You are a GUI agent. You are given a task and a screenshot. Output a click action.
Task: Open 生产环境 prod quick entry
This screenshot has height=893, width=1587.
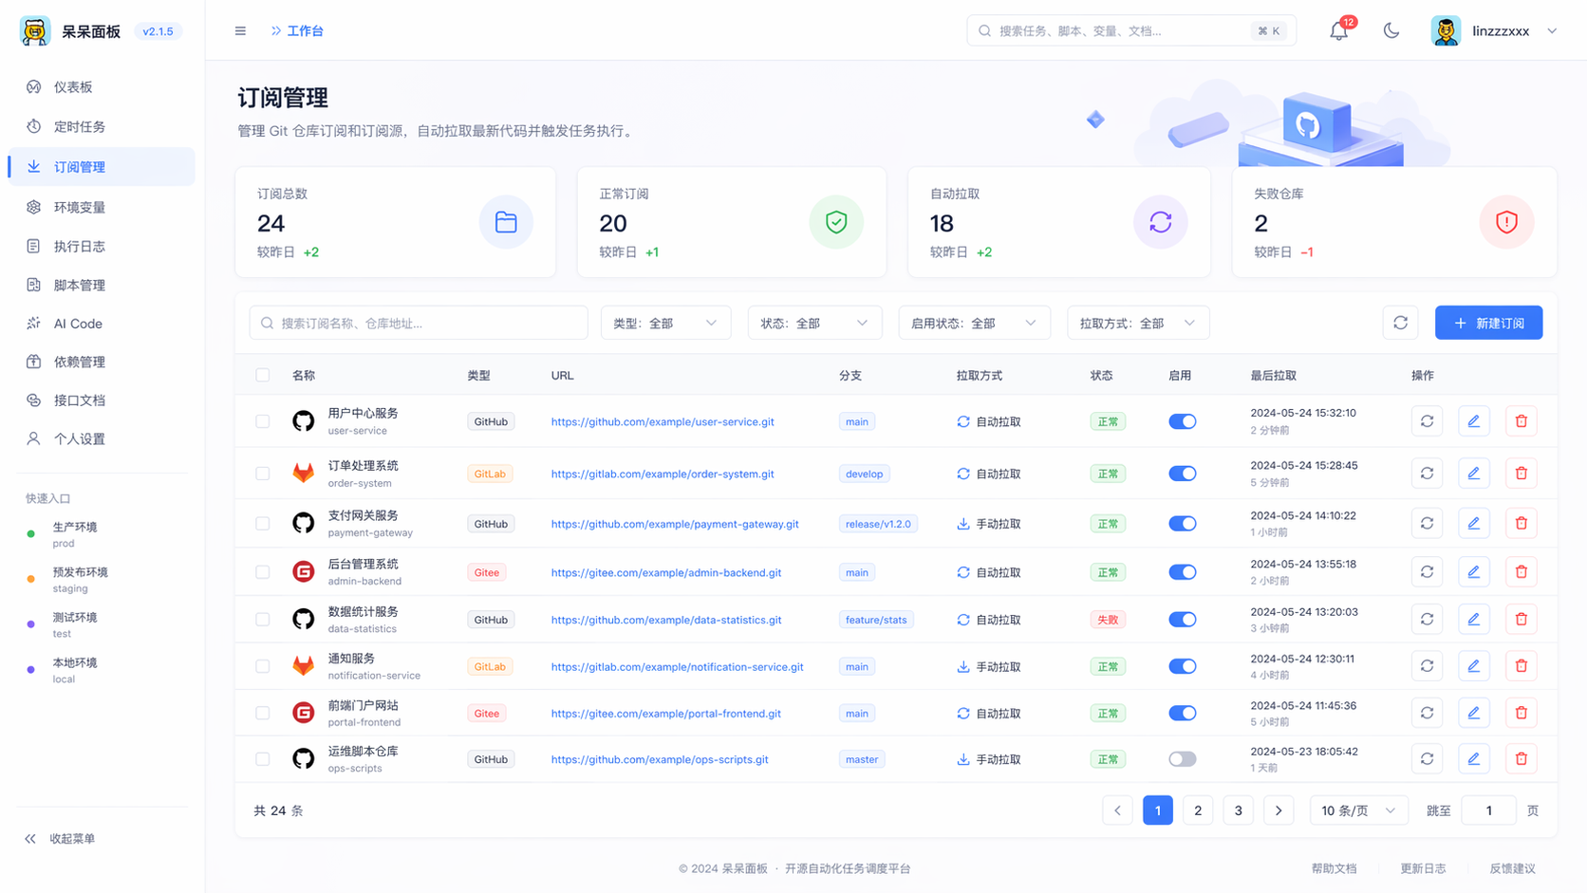pyautogui.click(x=74, y=534)
